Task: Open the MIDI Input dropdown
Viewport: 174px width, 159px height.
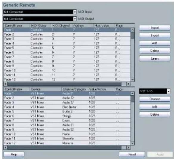Action: [x=40, y=12]
